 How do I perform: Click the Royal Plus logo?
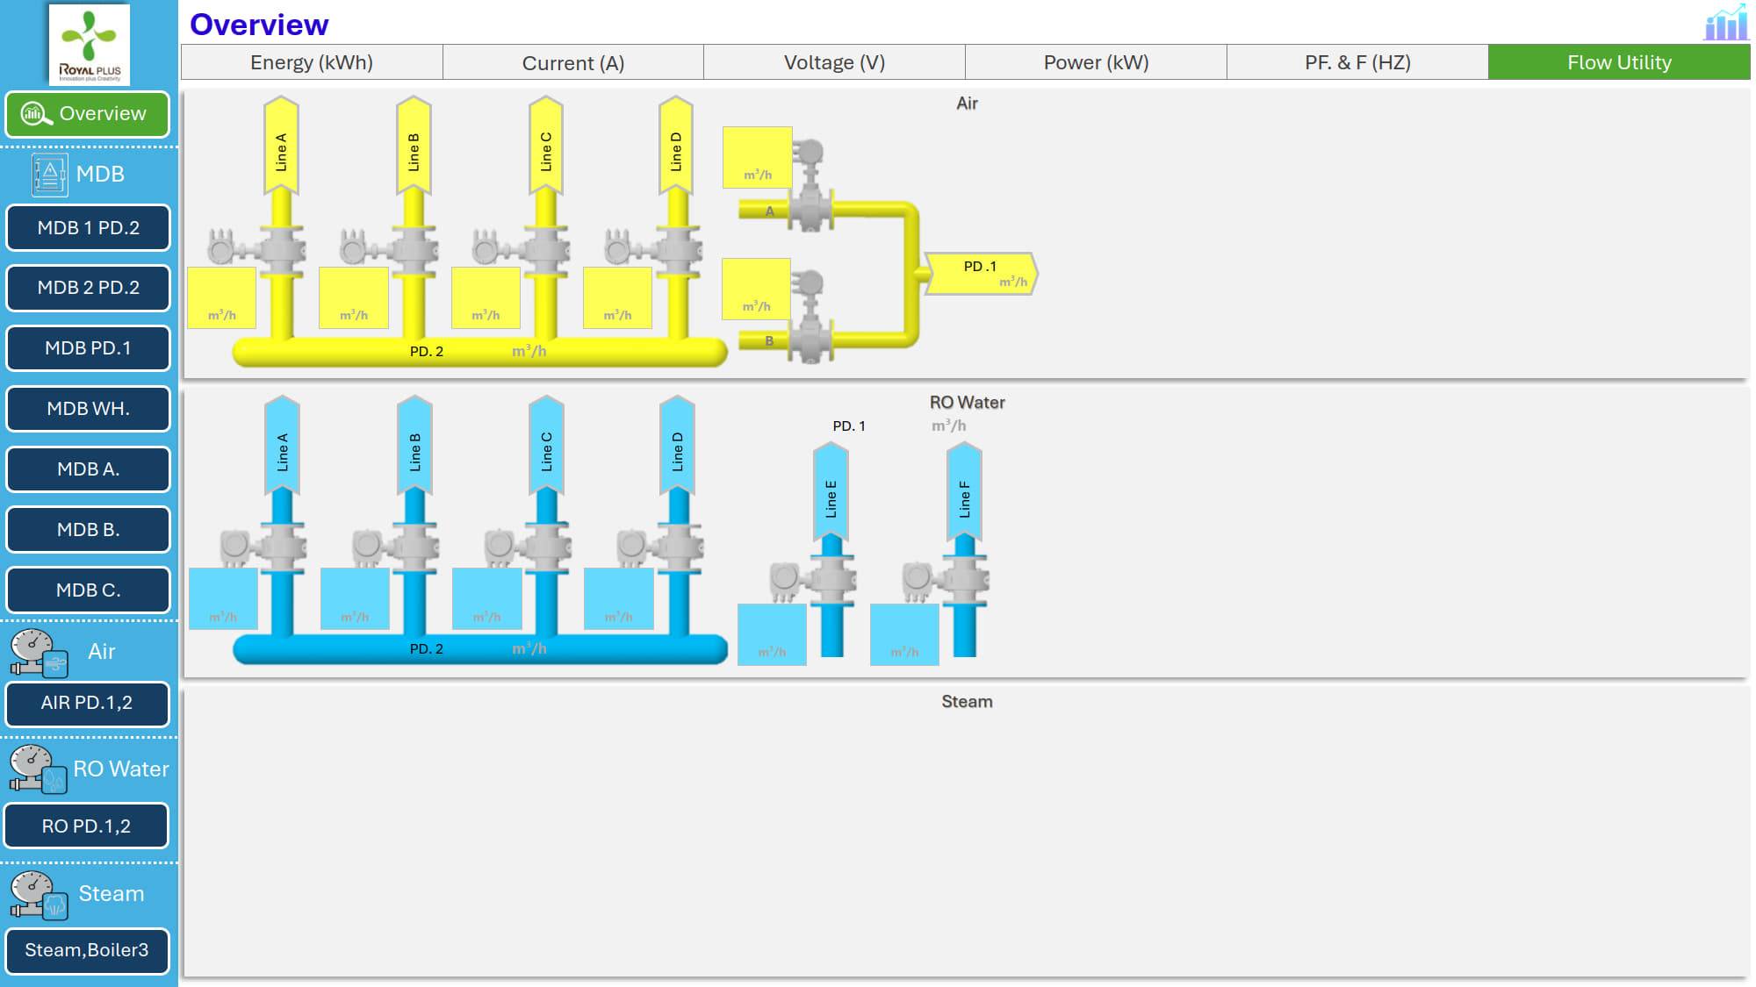click(89, 44)
